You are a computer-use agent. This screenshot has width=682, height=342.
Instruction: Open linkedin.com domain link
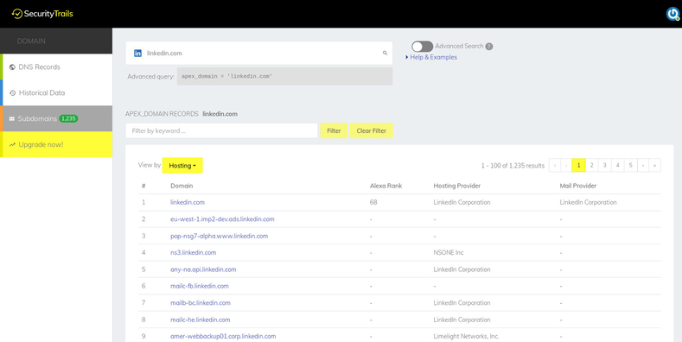coord(188,202)
